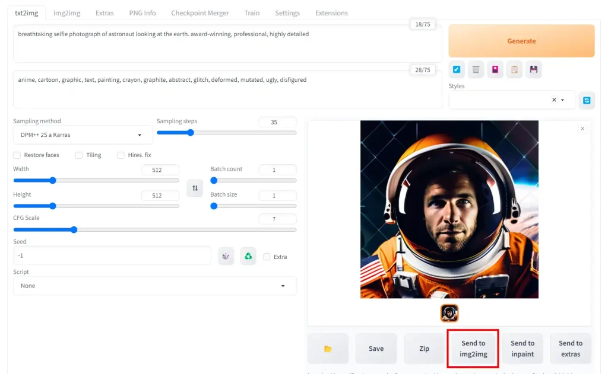The width and height of the screenshot is (608, 374).
Task: Click the CFG Scale slider
Action: coord(154,229)
